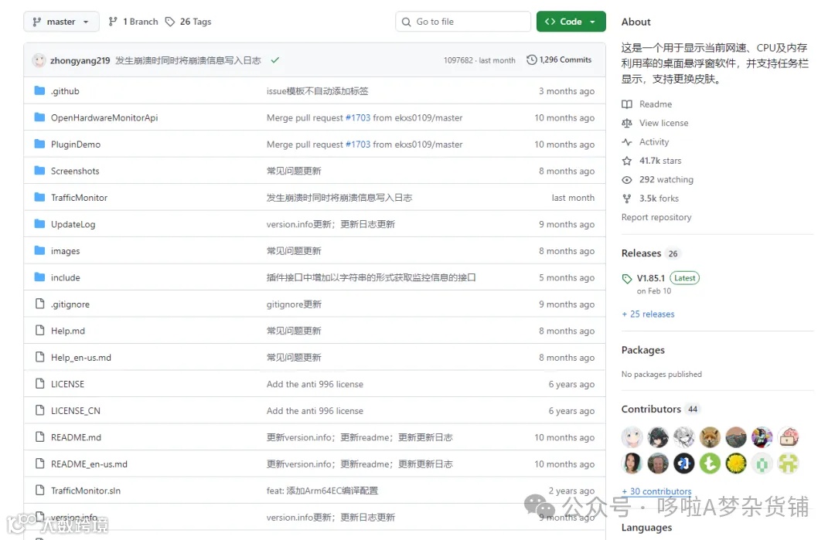Open the Packages heading
Image resolution: width=835 pixels, height=540 pixels.
[x=642, y=350]
